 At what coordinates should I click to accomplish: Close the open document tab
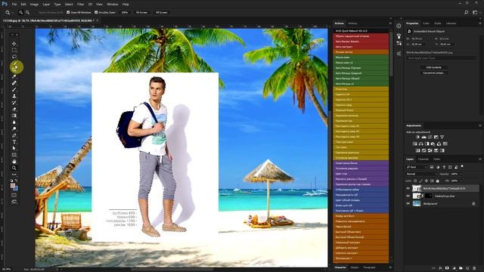click(98, 20)
